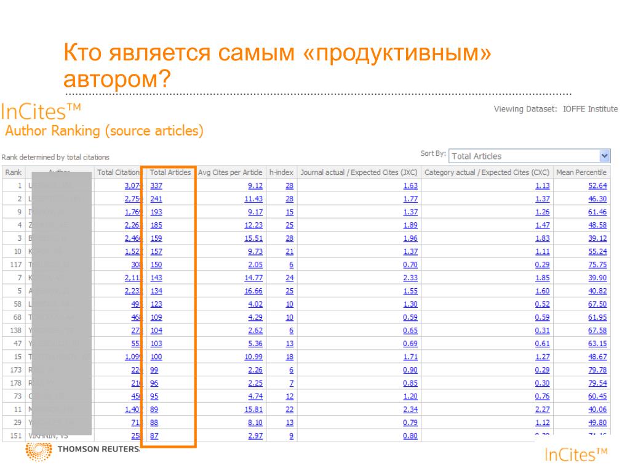Open the 100 total articles link
Viewport: 630px width, 473px height.
click(x=156, y=357)
